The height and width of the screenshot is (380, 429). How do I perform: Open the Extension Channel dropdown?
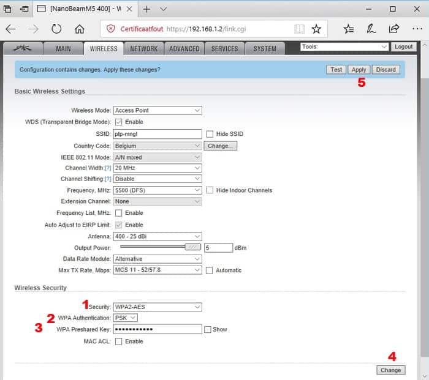pos(158,201)
